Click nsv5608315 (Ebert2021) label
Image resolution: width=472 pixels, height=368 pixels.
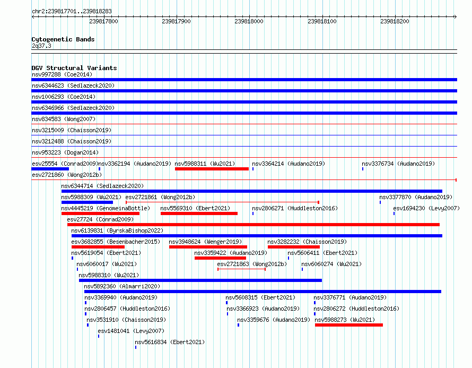pos(260,297)
